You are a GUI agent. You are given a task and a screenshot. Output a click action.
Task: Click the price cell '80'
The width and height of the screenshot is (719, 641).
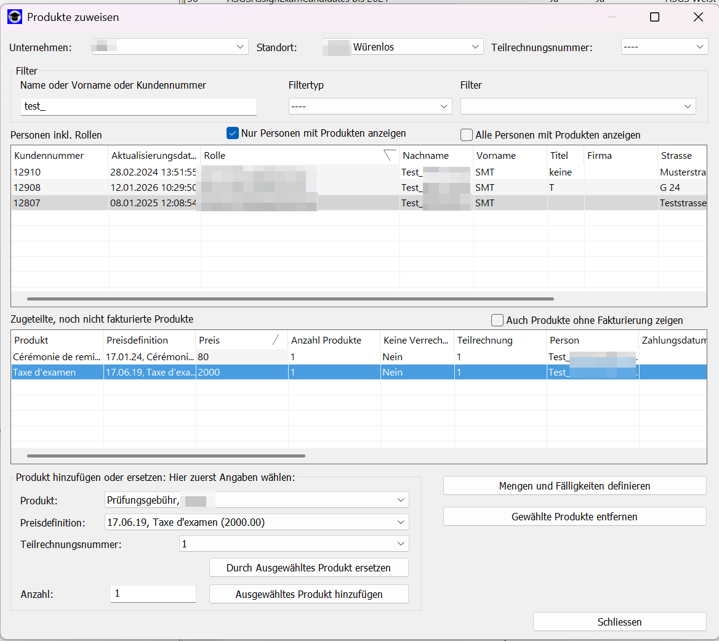(242, 357)
